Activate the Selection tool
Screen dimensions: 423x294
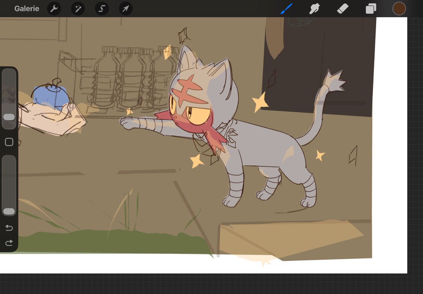[x=102, y=8]
